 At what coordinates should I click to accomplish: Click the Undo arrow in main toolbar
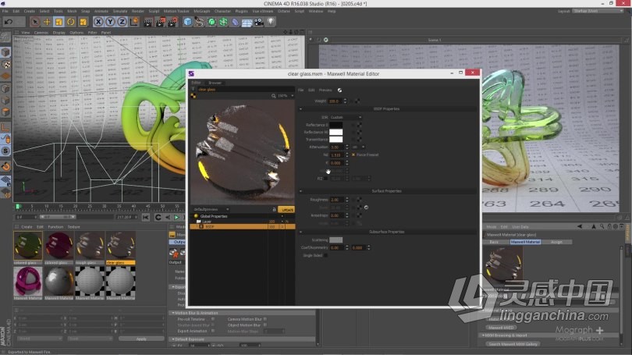click(x=8, y=22)
